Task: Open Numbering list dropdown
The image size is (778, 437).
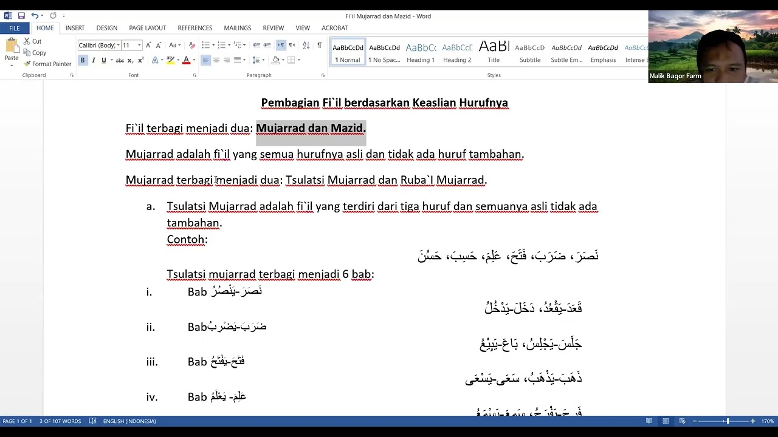Action: (x=229, y=45)
